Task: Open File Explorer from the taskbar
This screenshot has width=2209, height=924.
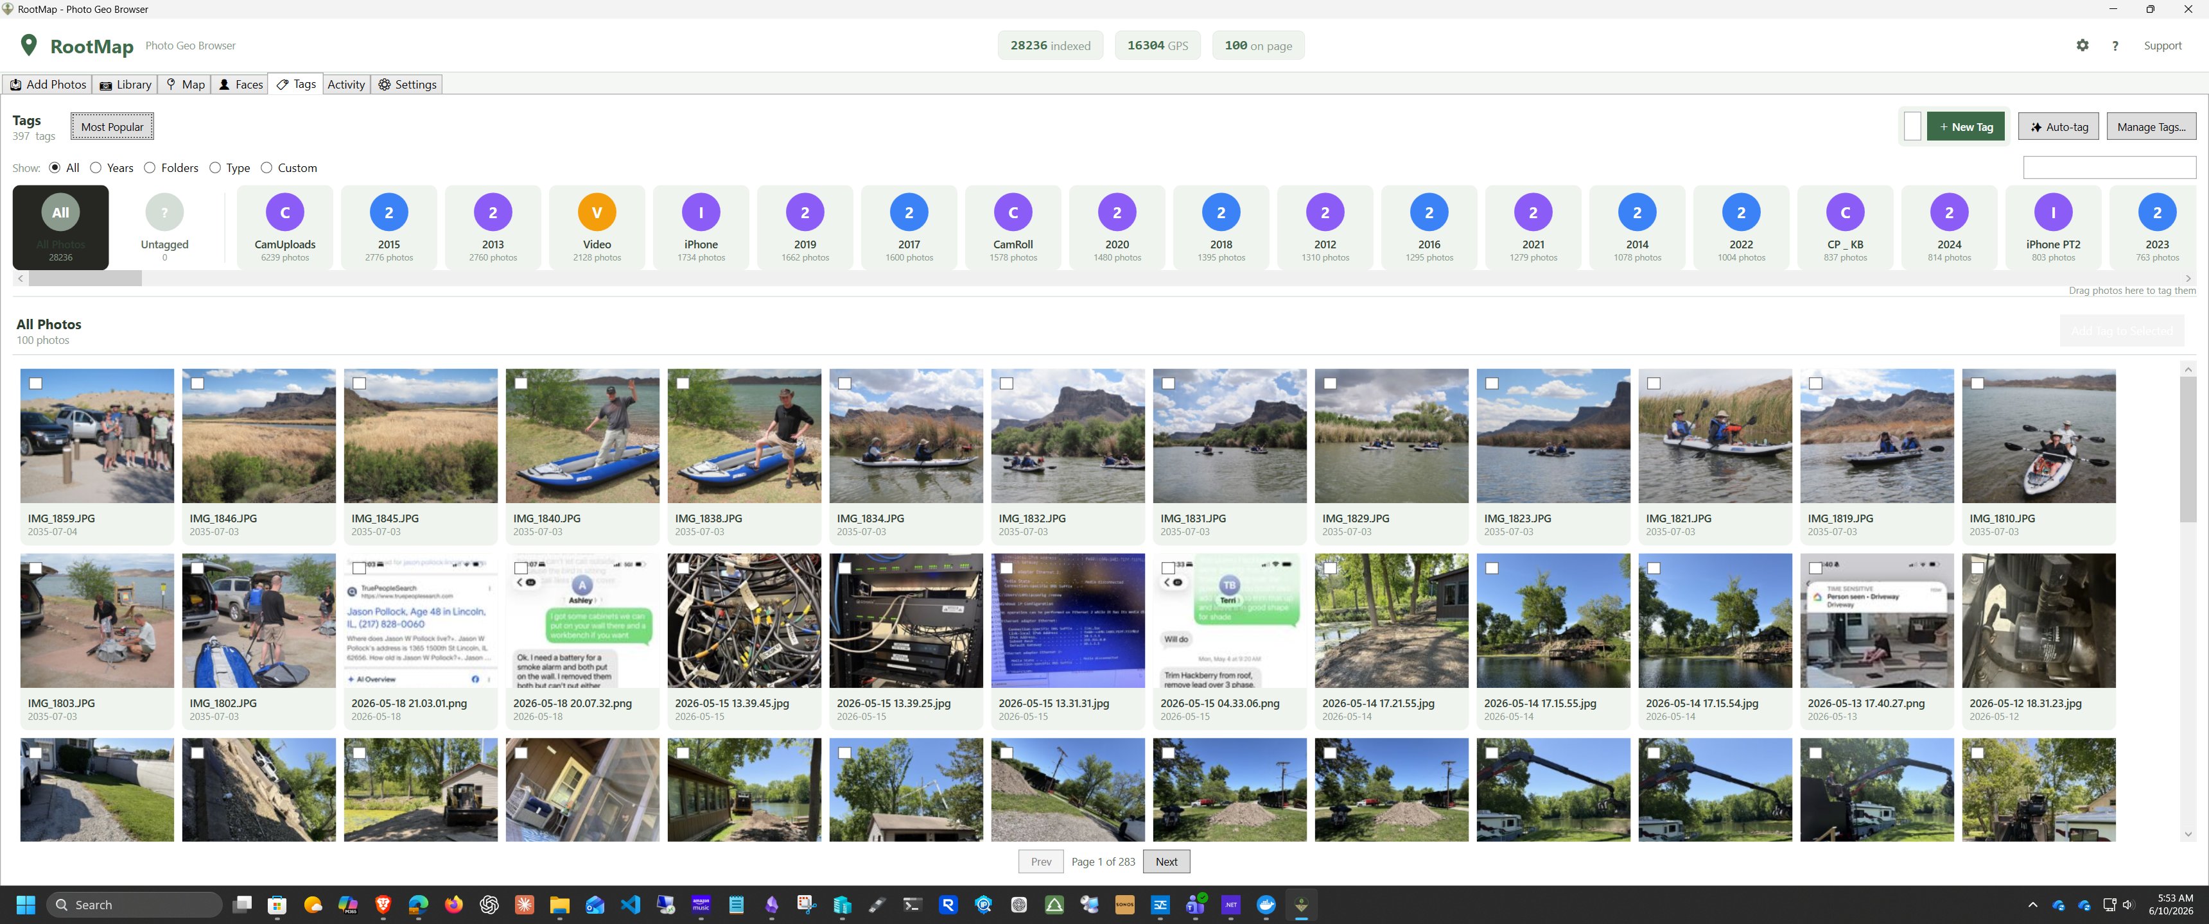Action: pyautogui.click(x=560, y=904)
